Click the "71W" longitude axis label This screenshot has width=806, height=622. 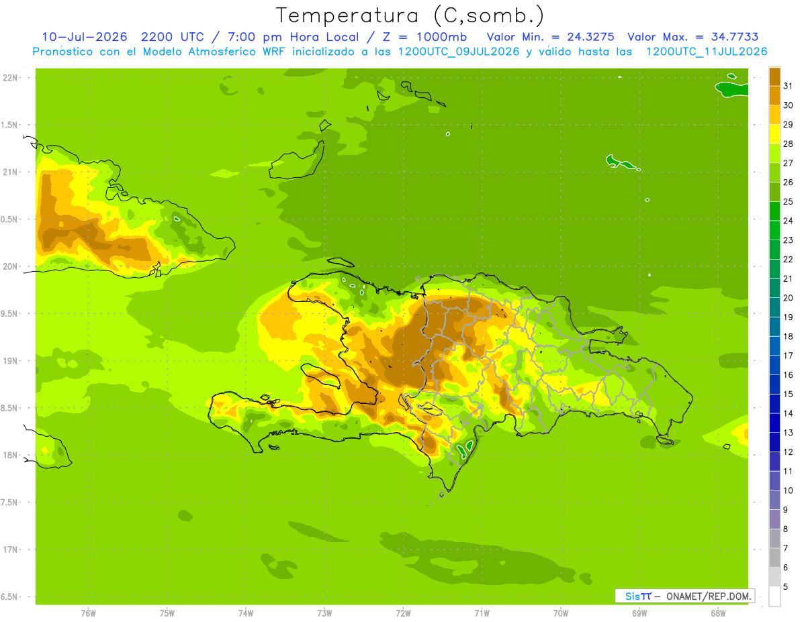(x=482, y=613)
